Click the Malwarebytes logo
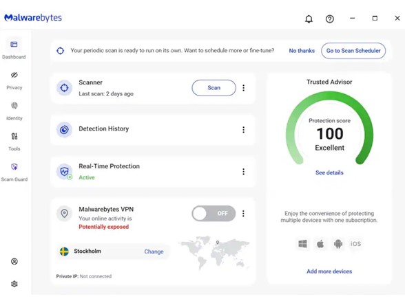This screenshot has height=303, width=405. click(x=33, y=18)
